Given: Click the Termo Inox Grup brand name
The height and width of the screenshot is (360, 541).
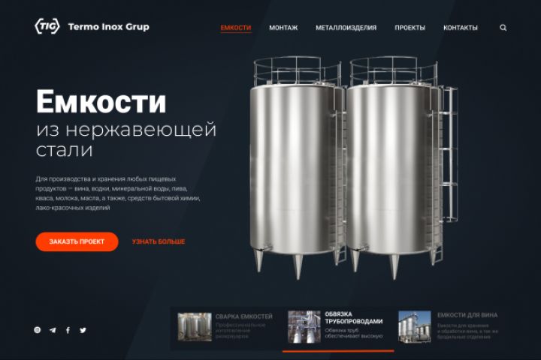Looking at the screenshot, I should click(x=109, y=26).
